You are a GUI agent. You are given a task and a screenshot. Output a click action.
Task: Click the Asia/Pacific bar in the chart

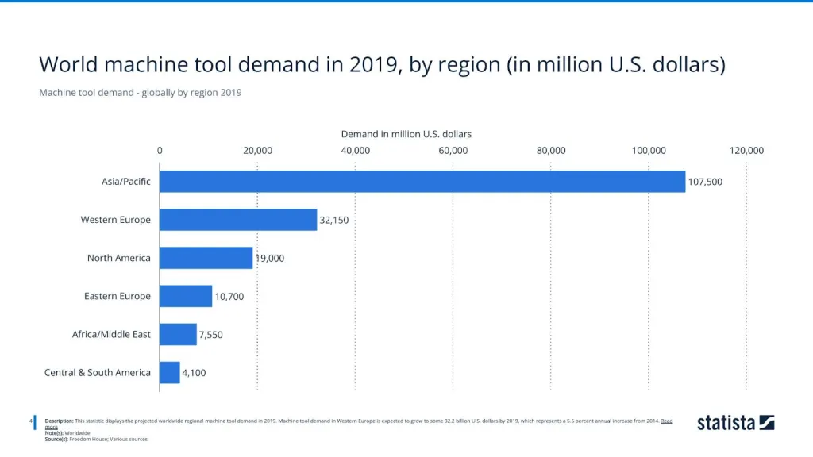(x=422, y=182)
